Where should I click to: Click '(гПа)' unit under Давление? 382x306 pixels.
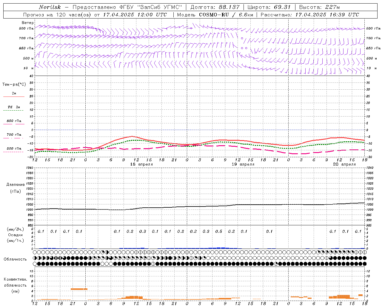pyautogui.click(x=16, y=191)
